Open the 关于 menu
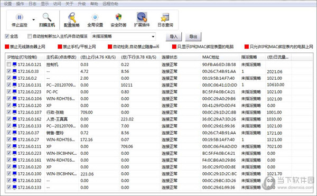The width and height of the screenshot is (317, 196). [69, 4]
